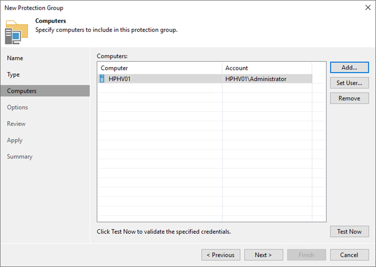Click the HPHV01 server icon in list
The image size is (376, 267).
[102, 79]
